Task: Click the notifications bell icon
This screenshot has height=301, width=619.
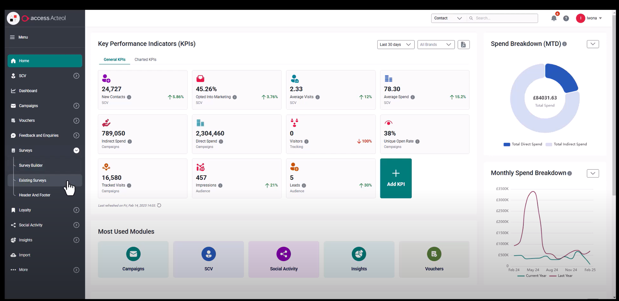Action: [x=554, y=18]
